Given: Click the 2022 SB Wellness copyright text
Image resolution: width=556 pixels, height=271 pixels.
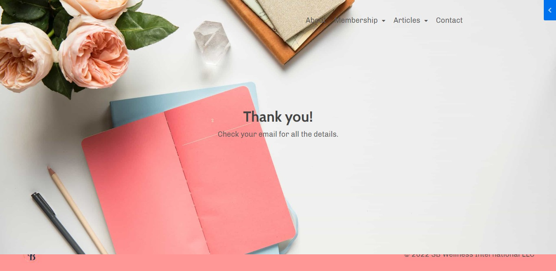Looking at the screenshot, I should (469, 254).
